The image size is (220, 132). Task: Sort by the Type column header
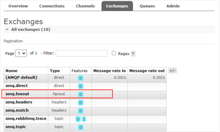point(55,71)
